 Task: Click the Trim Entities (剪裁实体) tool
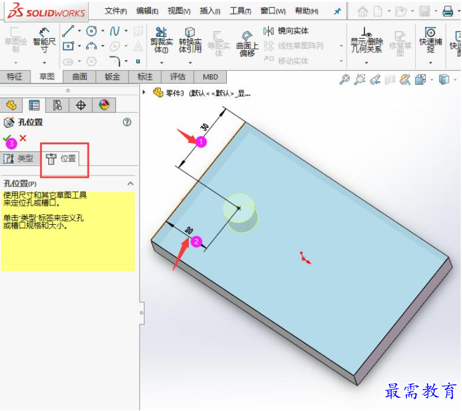click(162, 40)
